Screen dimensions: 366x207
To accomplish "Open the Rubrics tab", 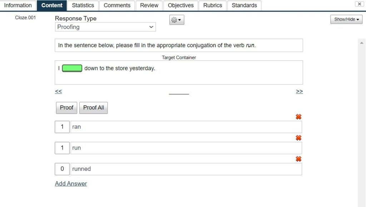I will 213,5.
